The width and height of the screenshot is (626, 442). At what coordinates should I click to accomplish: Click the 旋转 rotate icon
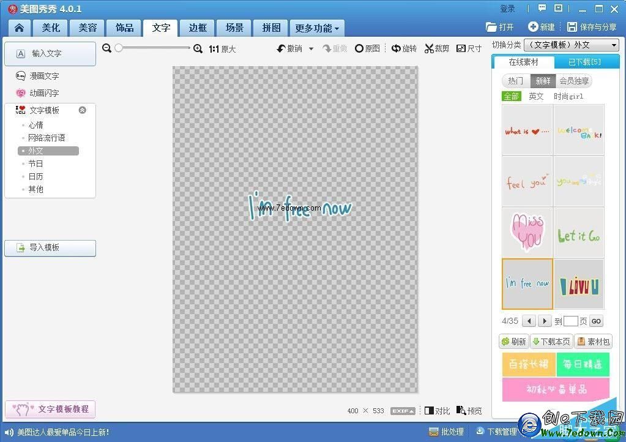point(396,49)
